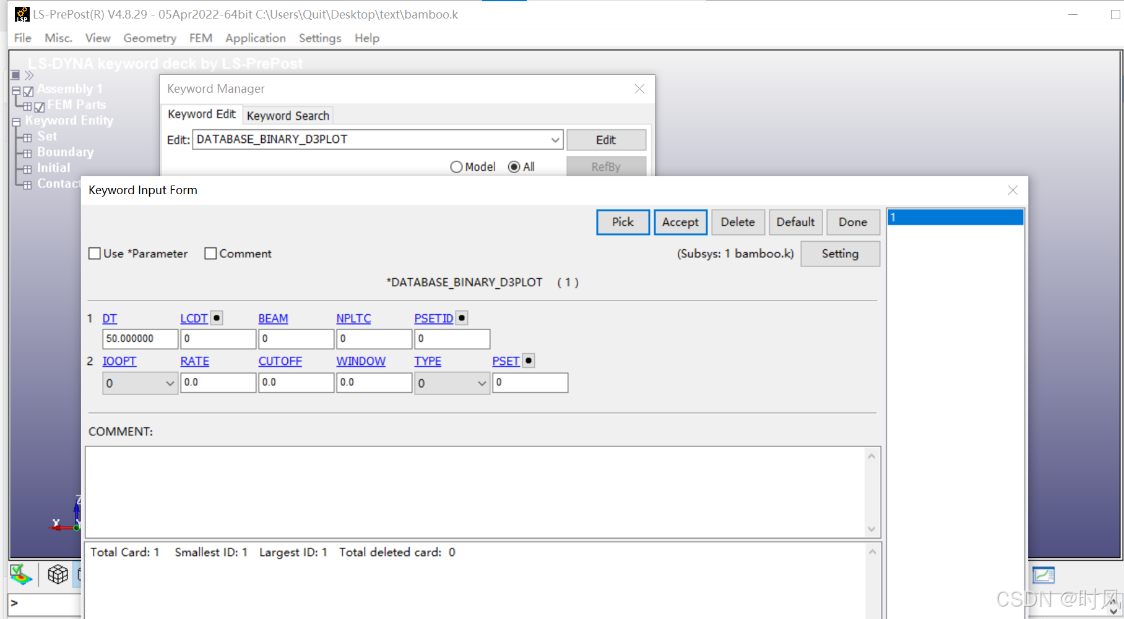Open the BEAM parameter link

tap(273, 318)
